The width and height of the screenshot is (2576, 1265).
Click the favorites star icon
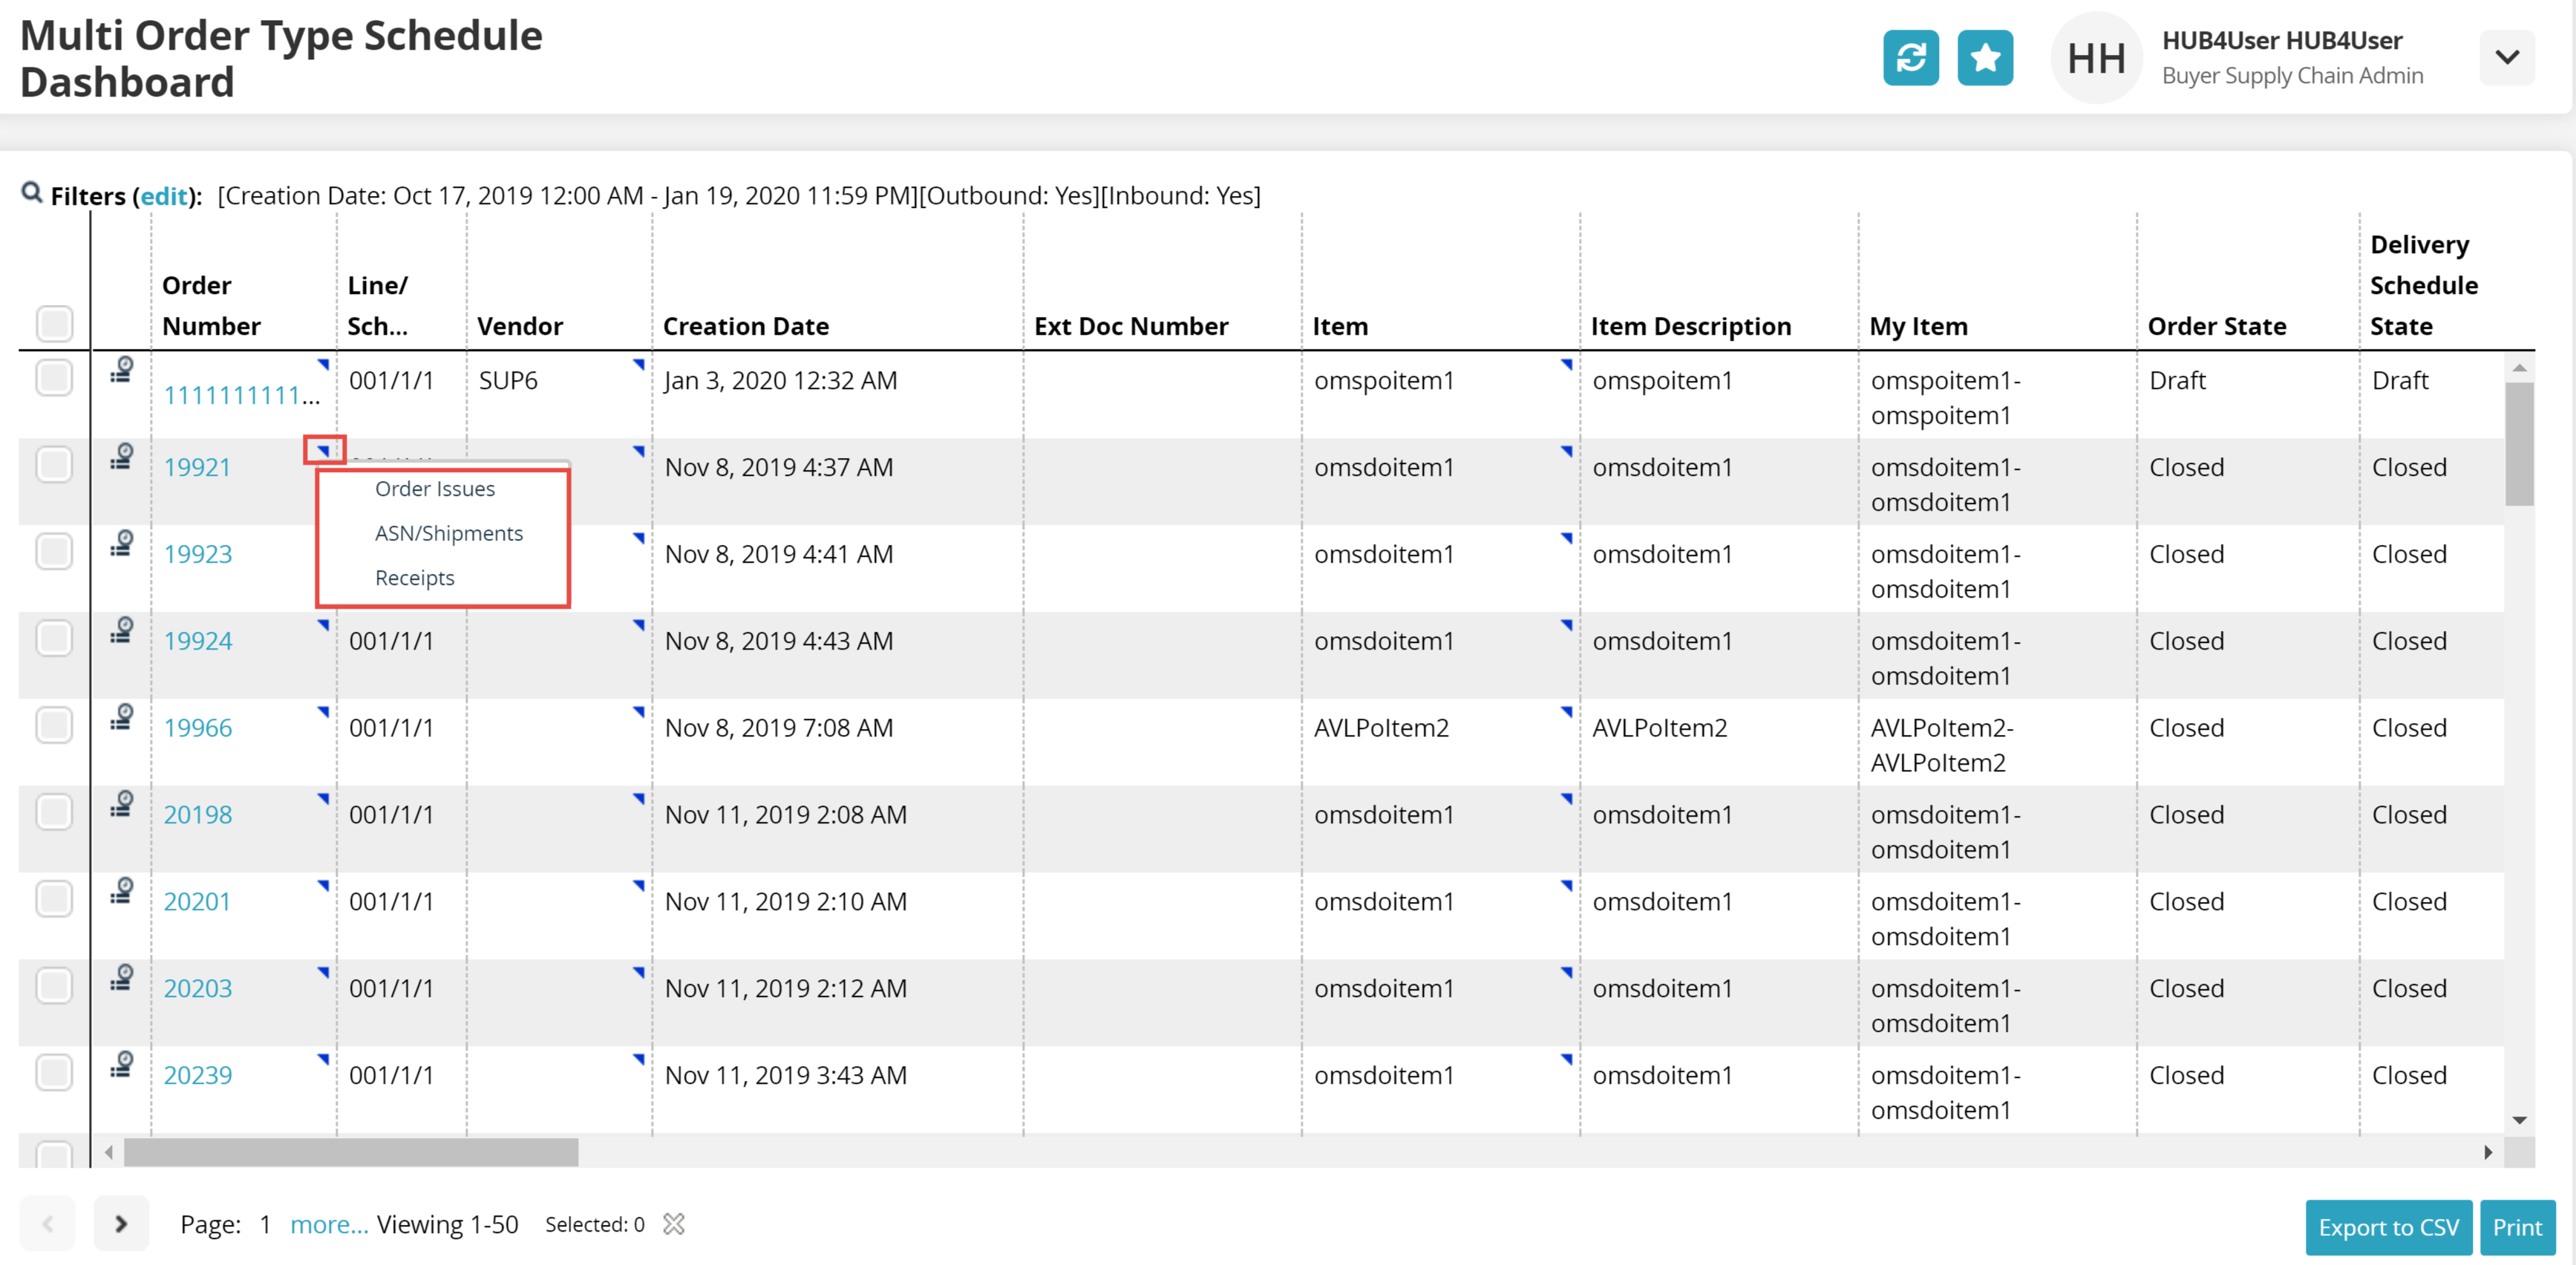pos(1984,58)
